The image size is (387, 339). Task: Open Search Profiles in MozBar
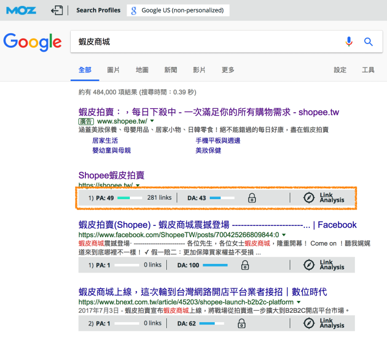(x=98, y=10)
